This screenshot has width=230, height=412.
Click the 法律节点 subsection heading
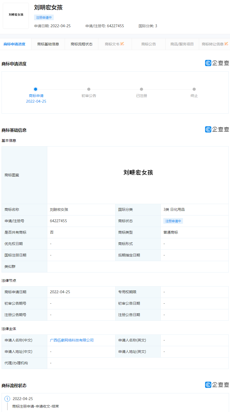click(x=9, y=281)
